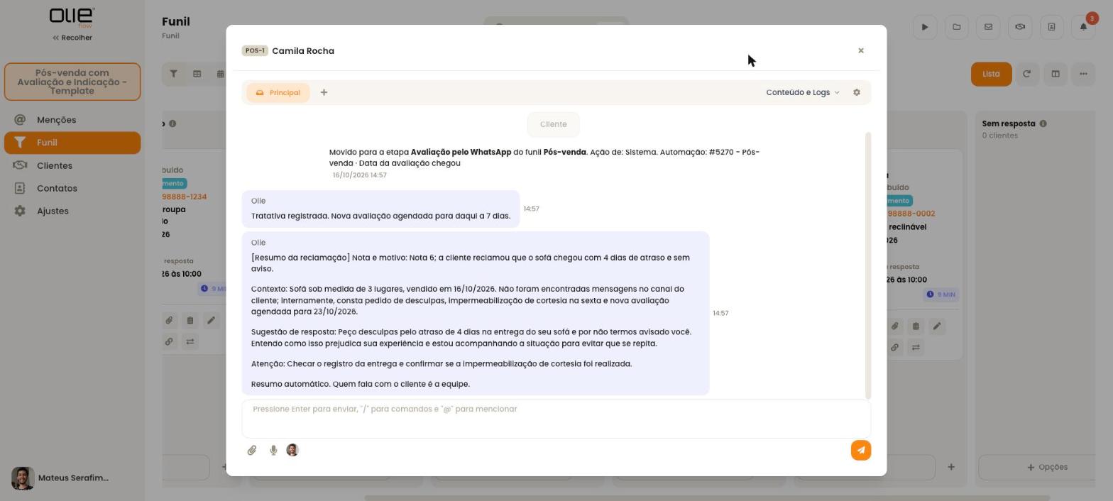Screen dimensions: 1113x501
Task: Open chat settings gear in the modal toolbar
Action: [857, 92]
